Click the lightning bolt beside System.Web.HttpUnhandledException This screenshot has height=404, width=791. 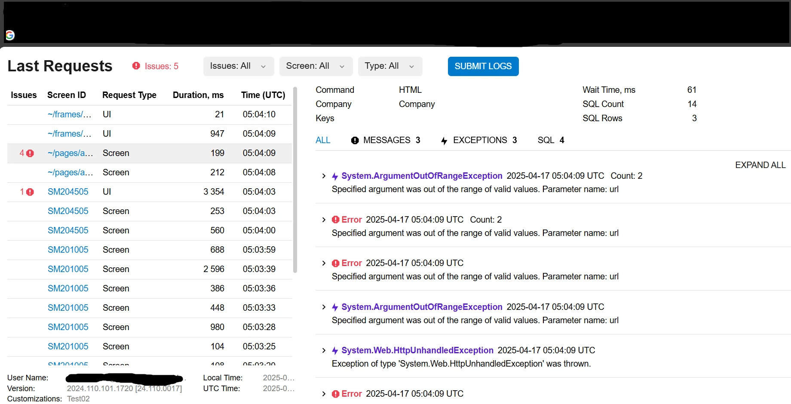point(335,350)
